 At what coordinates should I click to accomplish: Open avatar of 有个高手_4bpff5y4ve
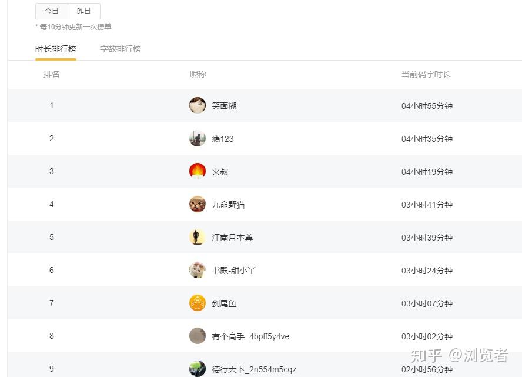198,336
